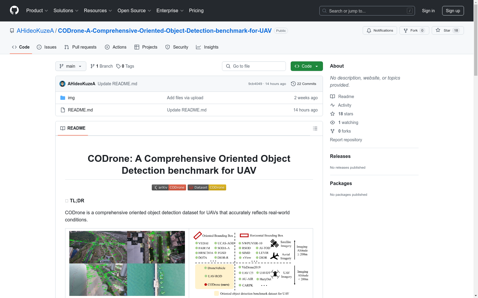Open the 22 Commits history
Image resolution: width=478 pixels, height=298 pixels.
coord(304,84)
